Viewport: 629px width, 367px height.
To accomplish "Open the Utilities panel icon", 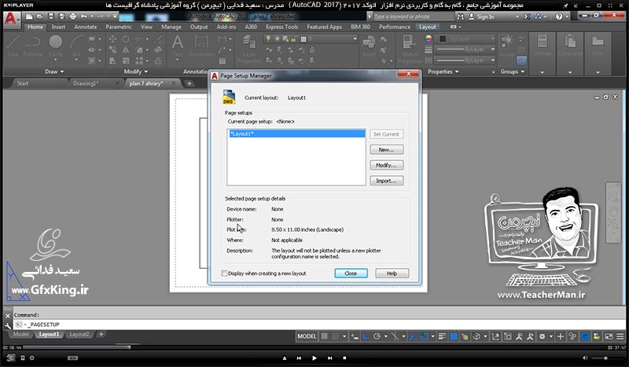I will pos(542,45).
